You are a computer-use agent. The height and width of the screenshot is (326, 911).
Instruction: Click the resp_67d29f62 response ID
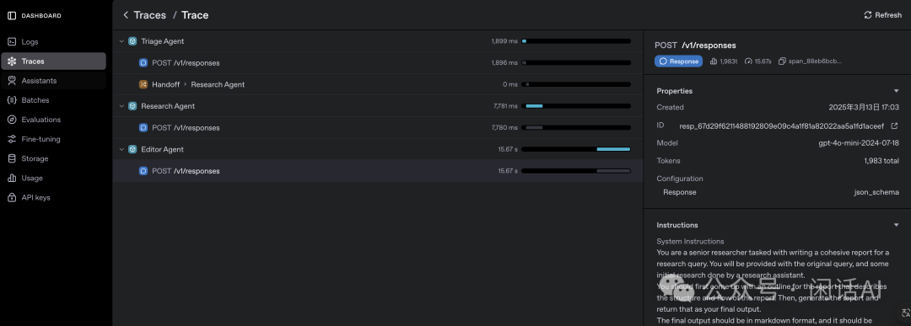(x=781, y=126)
